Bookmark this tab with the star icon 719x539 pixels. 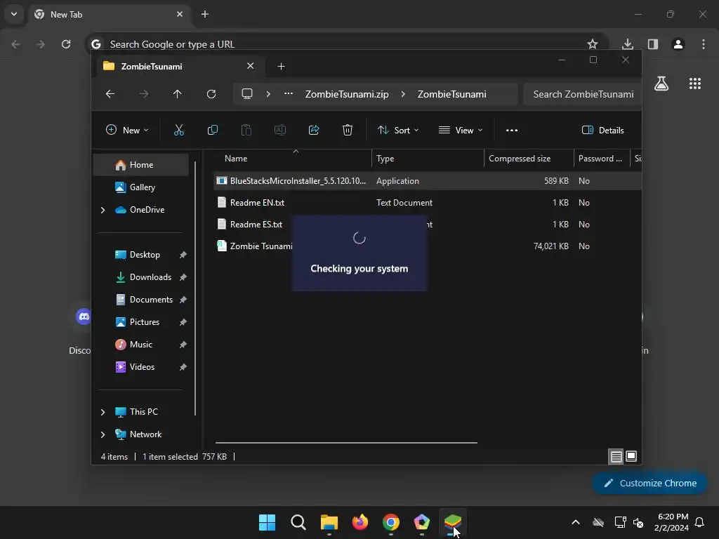coord(593,44)
